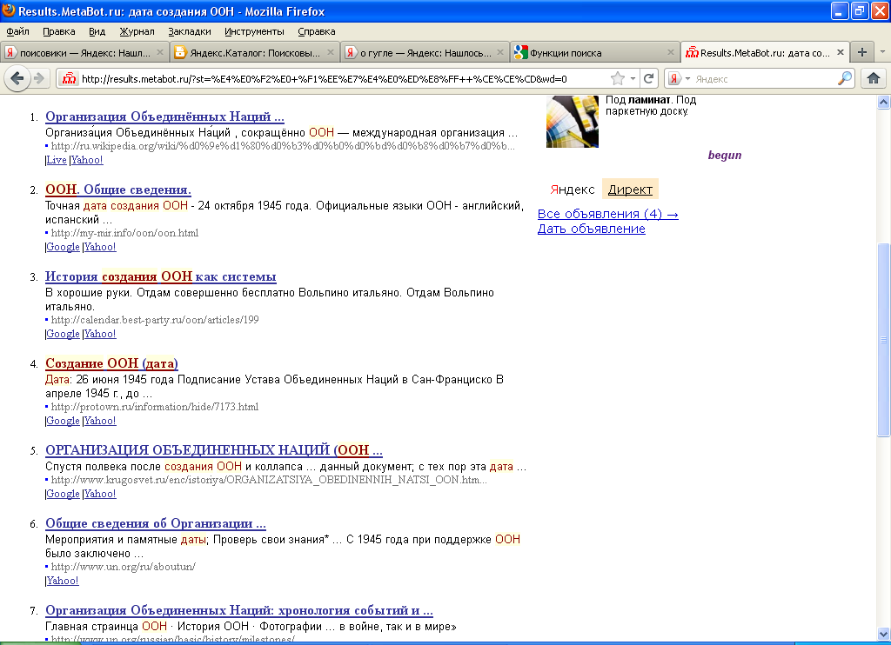Click the vertical scrollbar thumb
Image resolution: width=891 pixels, height=645 pixels.
(883, 340)
